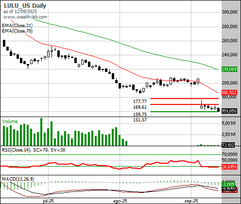Select the 'as of 12/09/2025' date text

pyautogui.click(x=20, y=12)
